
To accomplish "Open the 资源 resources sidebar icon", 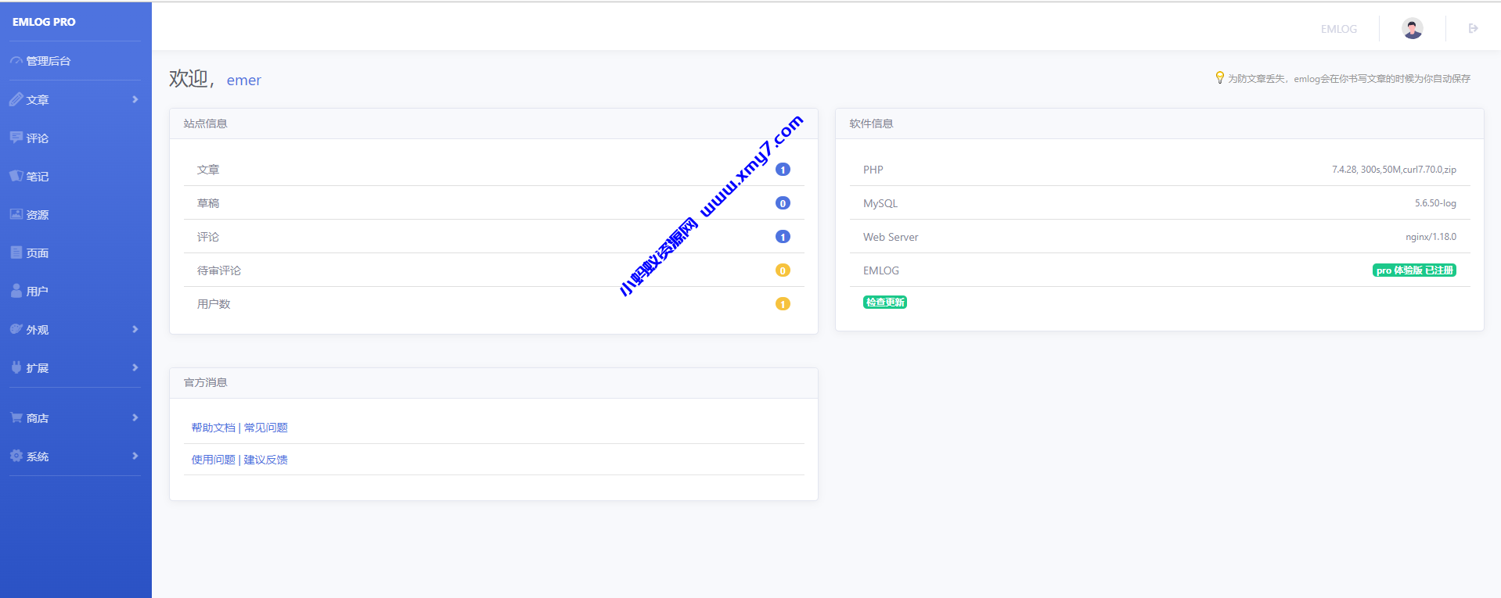I will (16, 214).
